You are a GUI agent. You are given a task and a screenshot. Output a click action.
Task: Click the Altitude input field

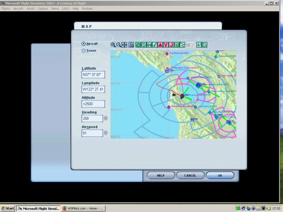93,104
